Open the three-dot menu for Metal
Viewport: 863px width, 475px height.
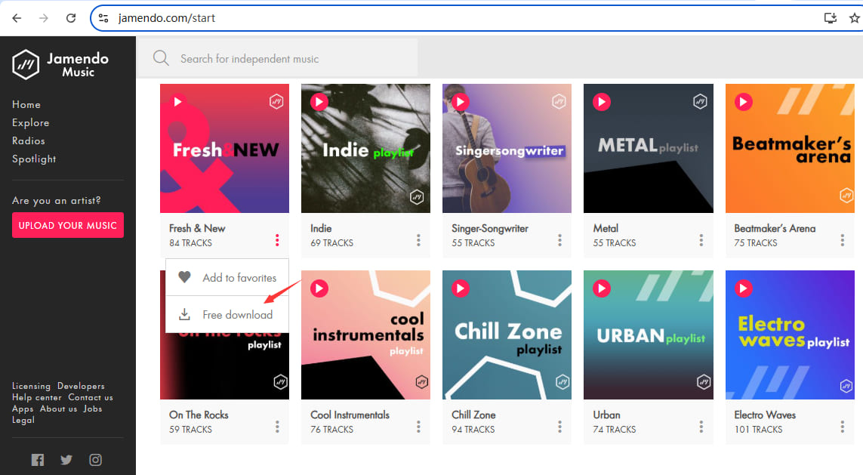[x=701, y=240]
